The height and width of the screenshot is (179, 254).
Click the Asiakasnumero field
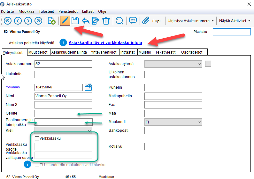(x=63, y=64)
